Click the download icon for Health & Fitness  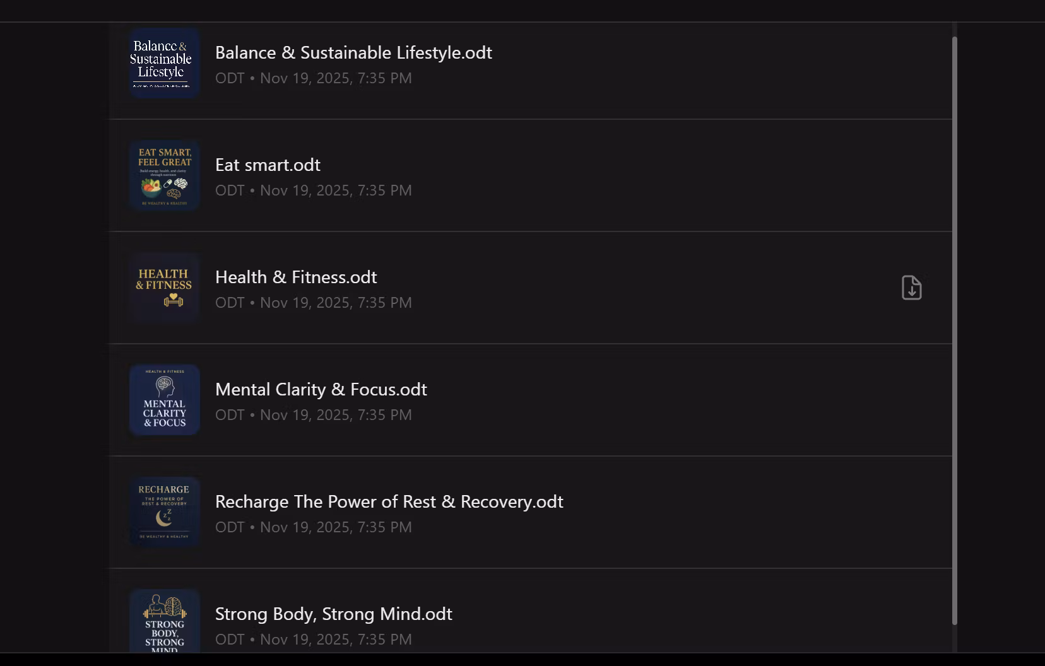(x=911, y=288)
